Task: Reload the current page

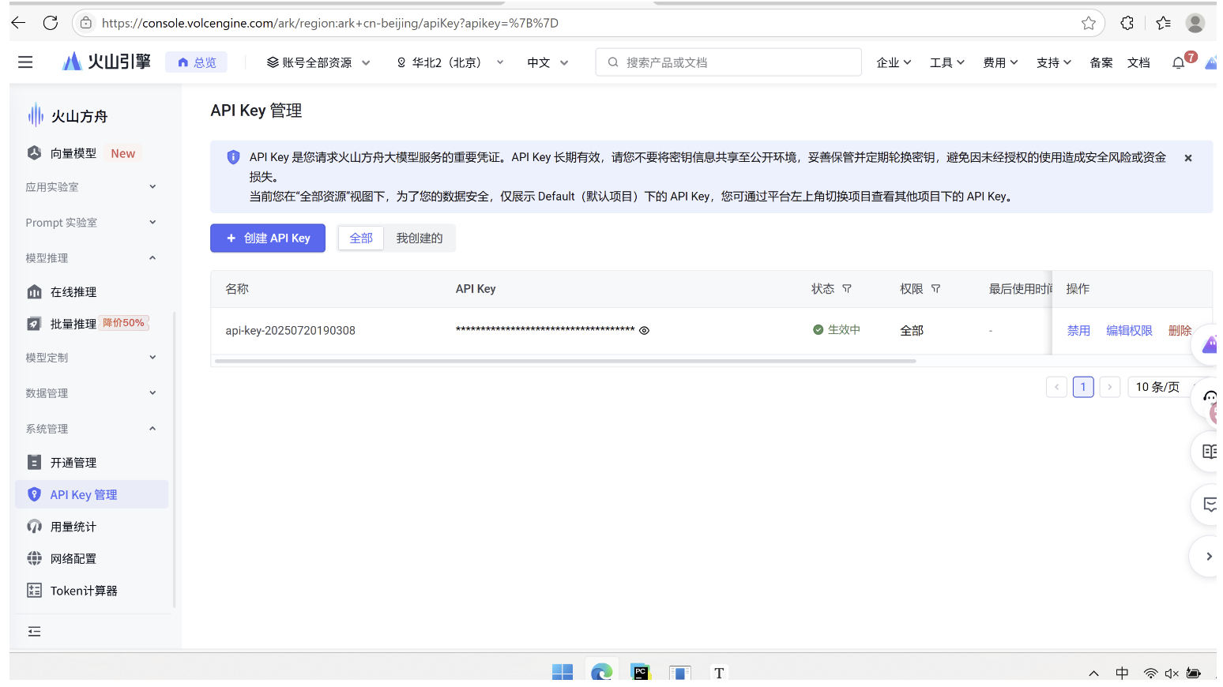Action: [51, 23]
